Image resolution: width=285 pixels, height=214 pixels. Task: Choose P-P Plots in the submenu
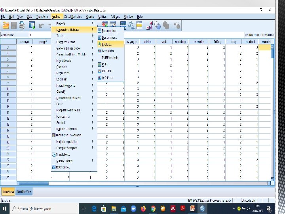[x=111, y=71]
